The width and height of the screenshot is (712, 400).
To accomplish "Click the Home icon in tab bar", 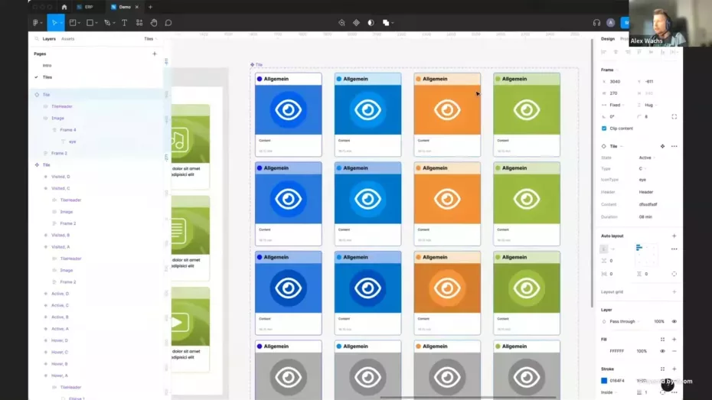I will pyautogui.click(x=64, y=7).
